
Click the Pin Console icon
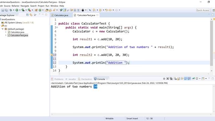tap(193, 79)
